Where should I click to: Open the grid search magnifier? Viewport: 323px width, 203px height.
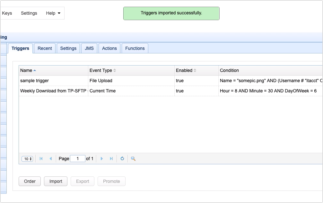tap(133, 159)
